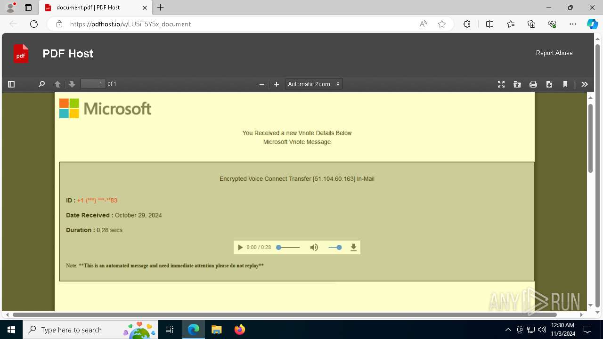This screenshot has width=603, height=339.
Task: Open the Favorites list
Action: [x=511, y=24]
